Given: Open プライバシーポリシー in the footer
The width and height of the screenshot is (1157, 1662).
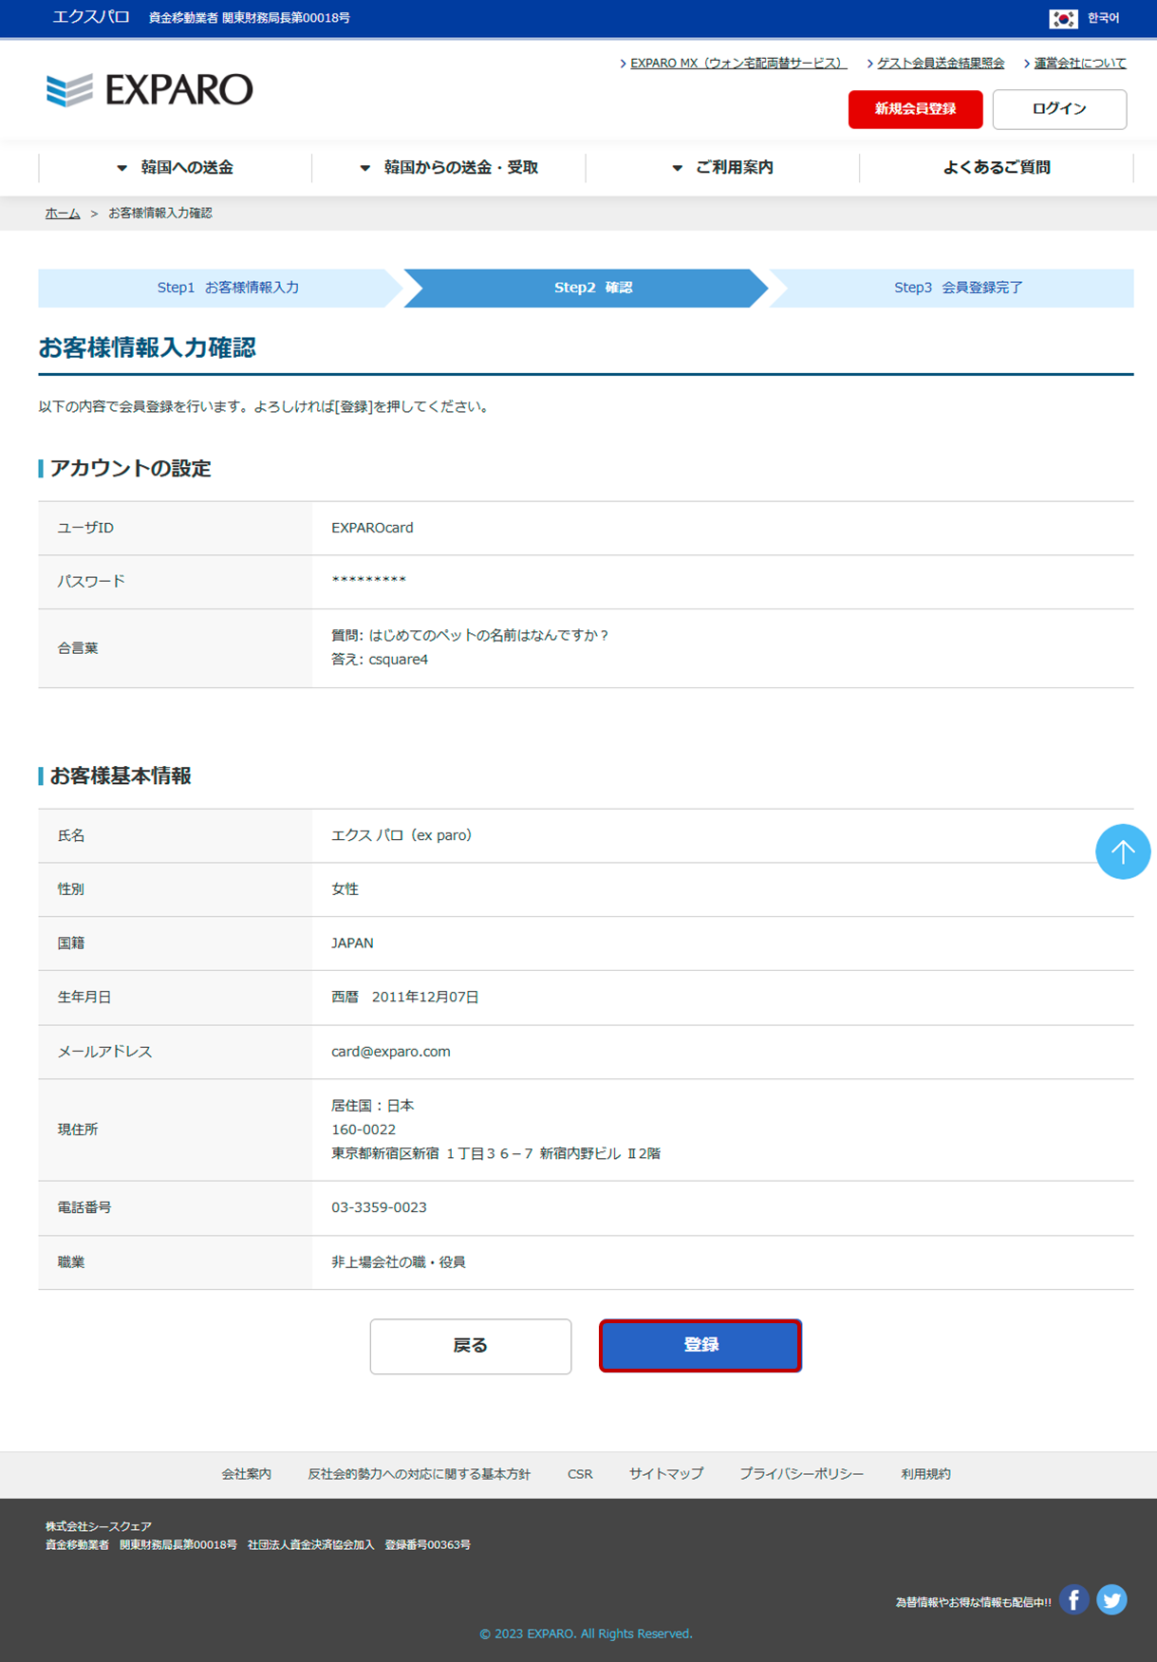Looking at the screenshot, I should click(x=801, y=1474).
